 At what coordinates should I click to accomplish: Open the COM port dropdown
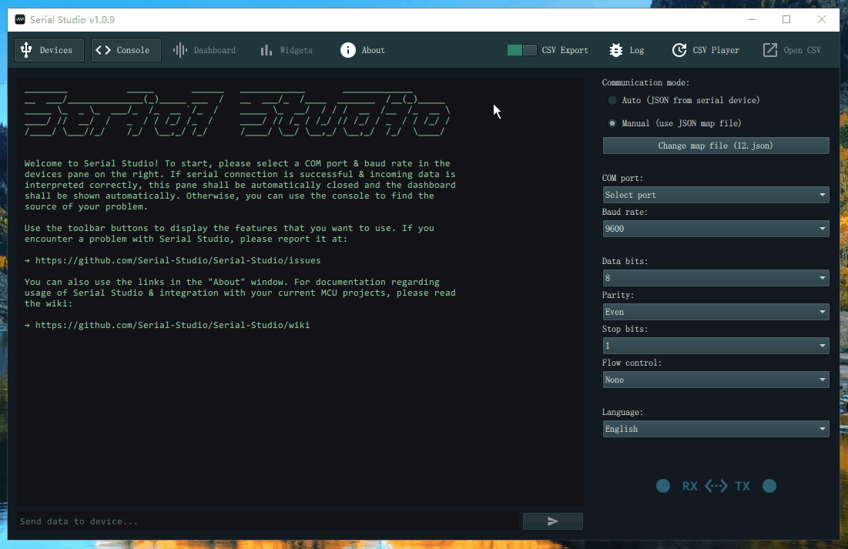(715, 194)
